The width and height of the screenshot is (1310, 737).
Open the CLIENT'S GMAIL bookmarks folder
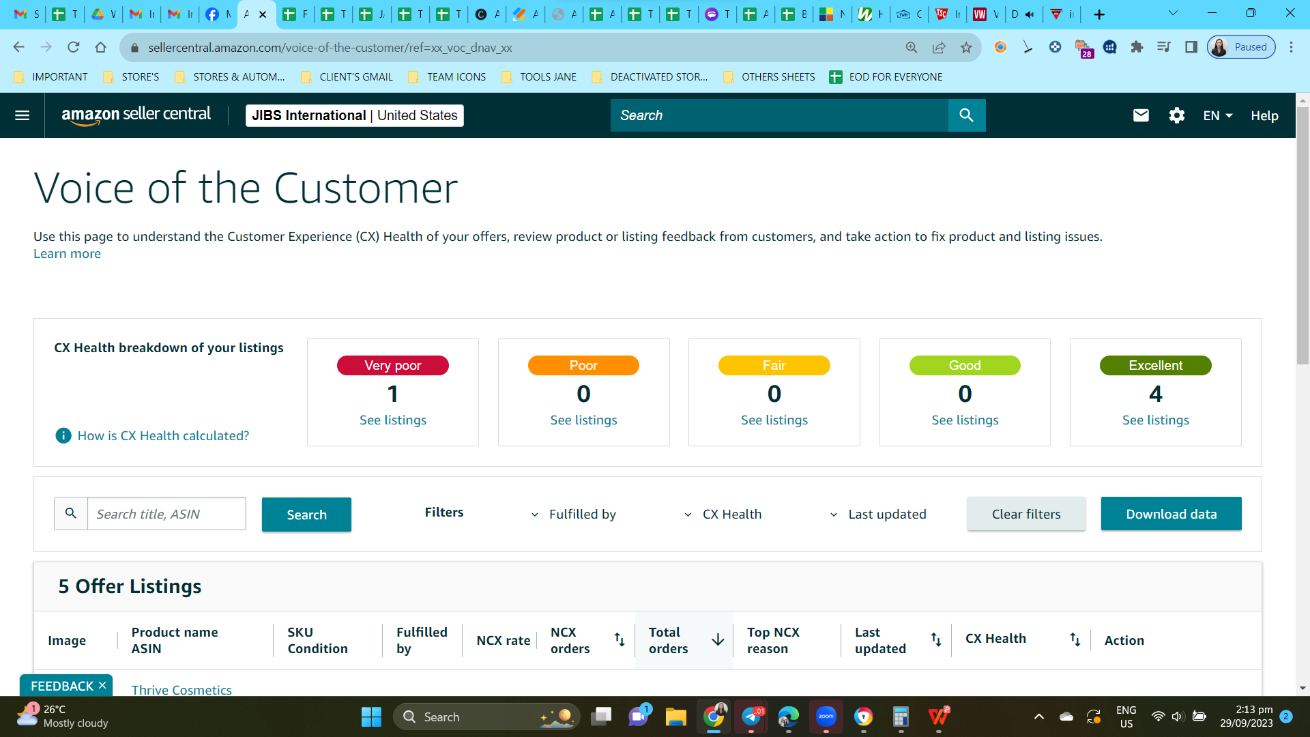click(347, 77)
